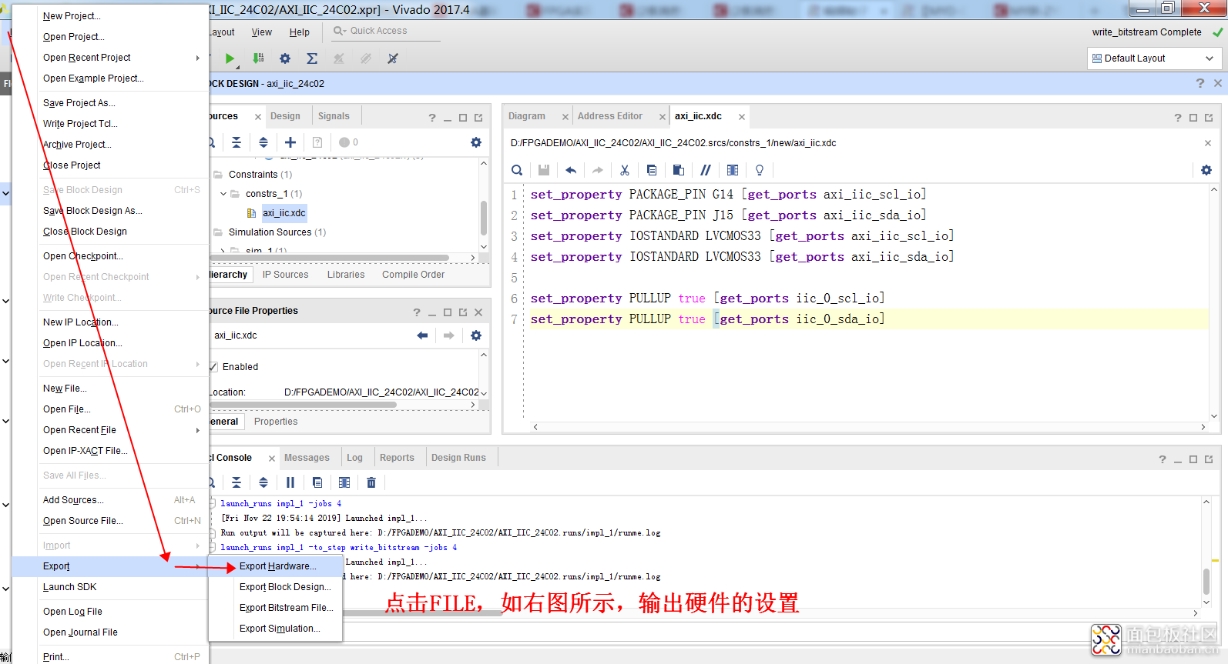Switch to the Design tab

click(x=285, y=116)
